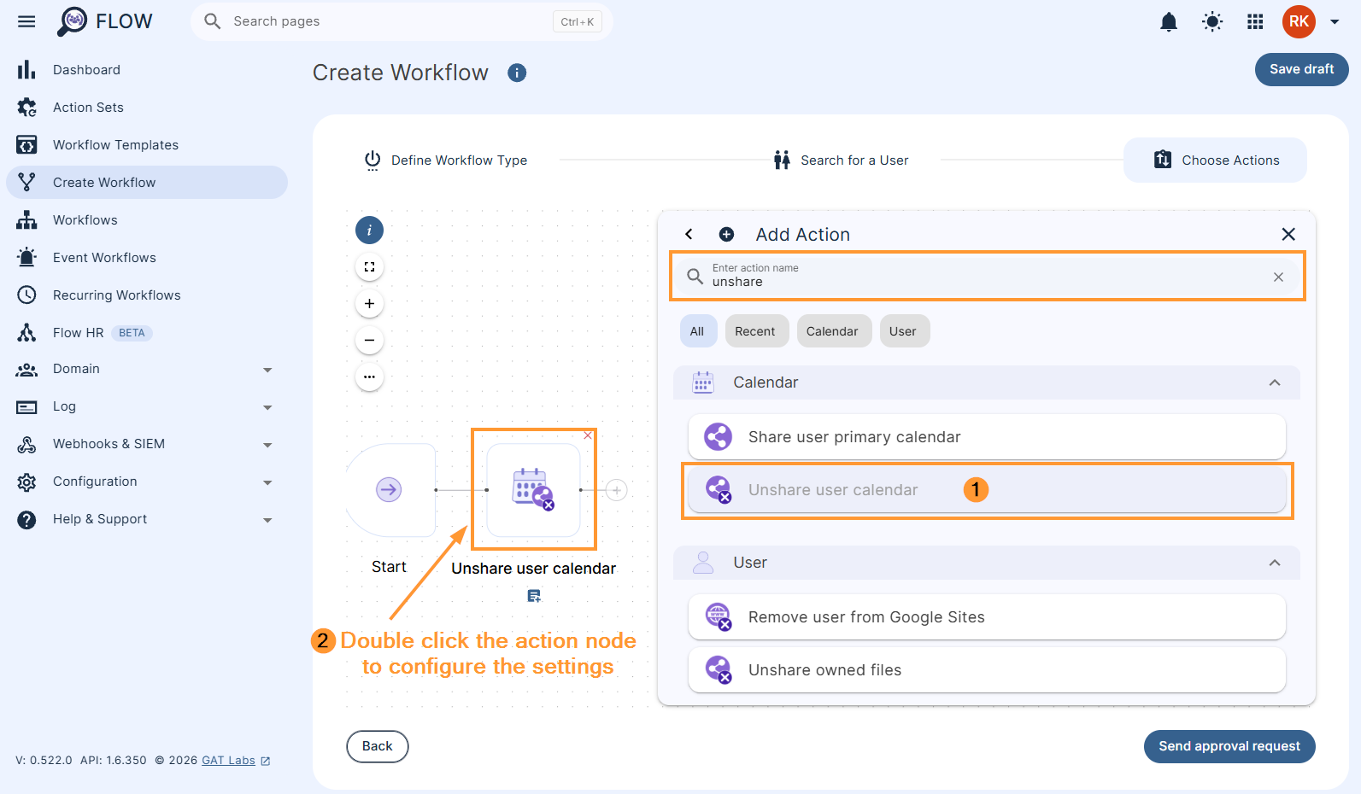Collapse the Calendar actions section
1361x794 pixels.
pyautogui.click(x=1275, y=382)
